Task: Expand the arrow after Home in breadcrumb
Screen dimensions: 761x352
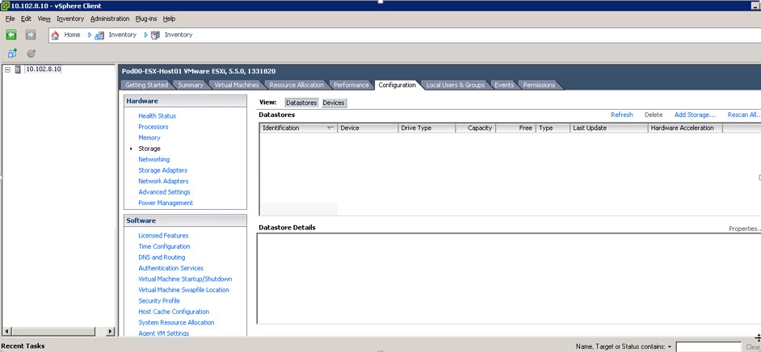Action: click(90, 35)
